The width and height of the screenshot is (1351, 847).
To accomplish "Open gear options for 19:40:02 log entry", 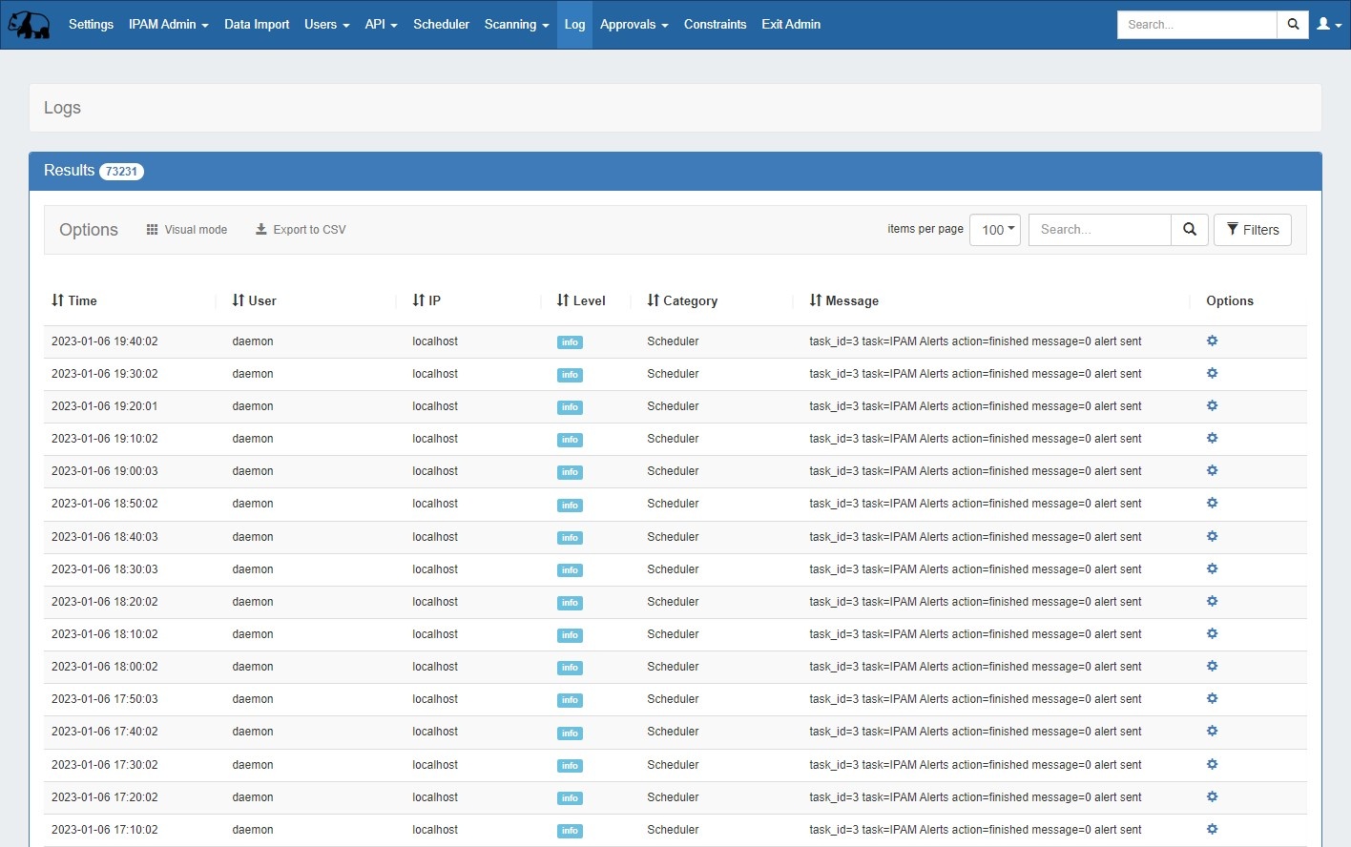I will point(1212,341).
